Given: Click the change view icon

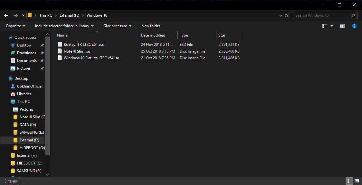Looking at the screenshot, I should pos(325,26).
